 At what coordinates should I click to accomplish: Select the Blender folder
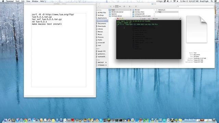click(137, 10)
